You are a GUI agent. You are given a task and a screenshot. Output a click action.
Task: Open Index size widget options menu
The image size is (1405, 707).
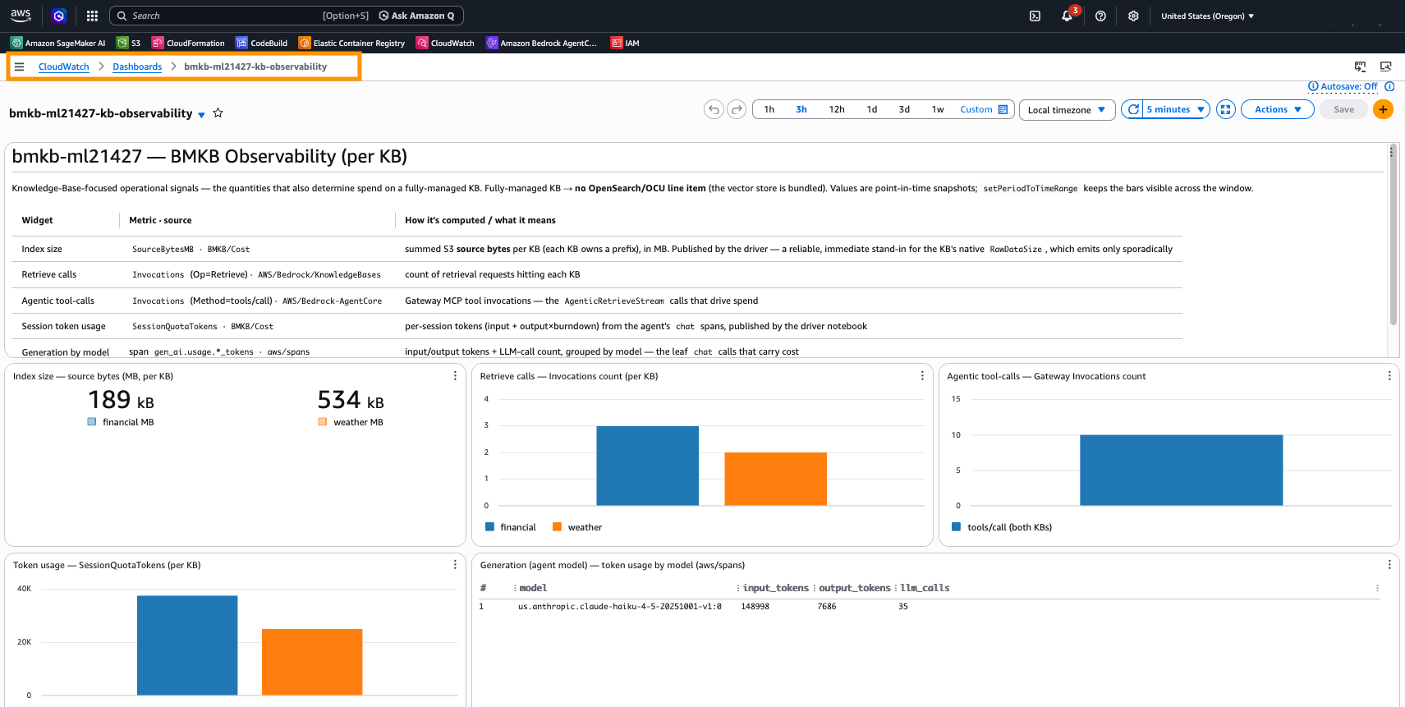click(455, 376)
